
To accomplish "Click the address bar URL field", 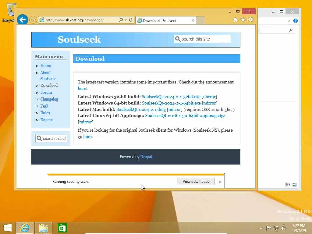I will coord(80,20).
